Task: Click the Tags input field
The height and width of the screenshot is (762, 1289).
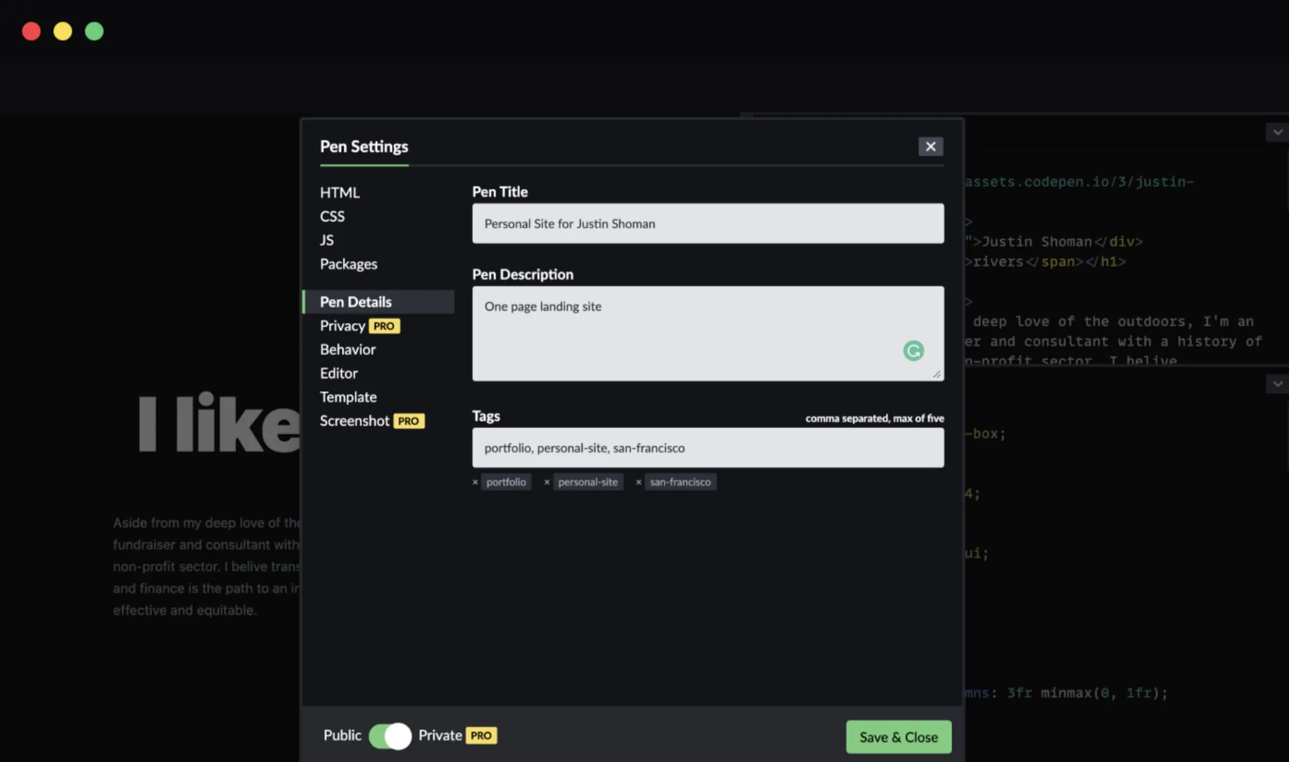Action: [x=708, y=447]
